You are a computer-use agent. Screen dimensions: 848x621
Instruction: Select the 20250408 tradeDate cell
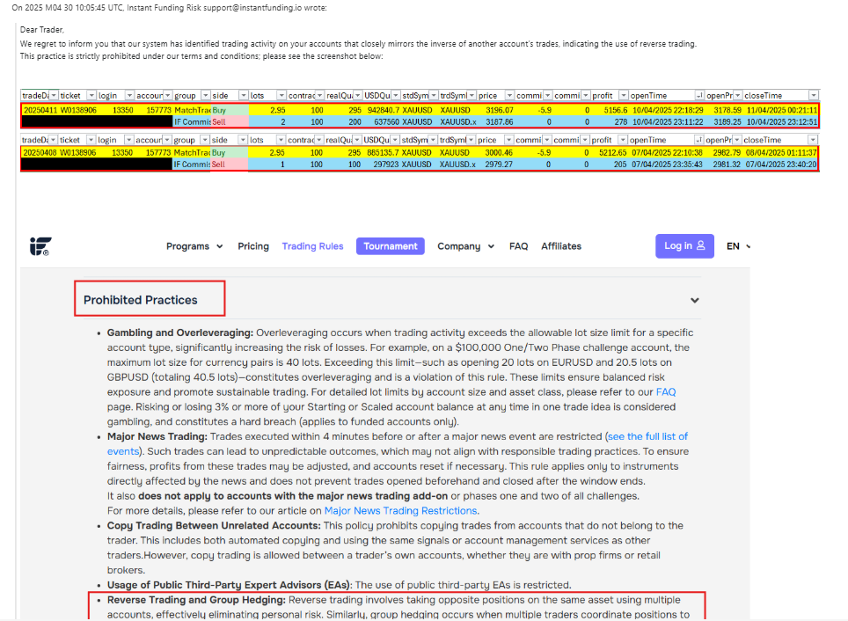click(x=39, y=153)
